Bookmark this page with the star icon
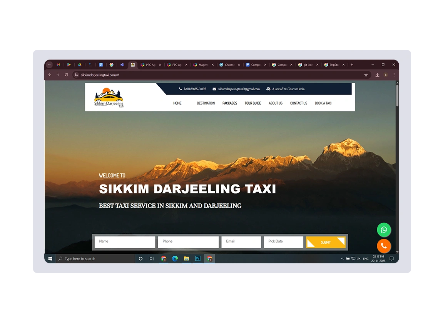The height and width of the screenshot is (316, 438). click(366, 75)
